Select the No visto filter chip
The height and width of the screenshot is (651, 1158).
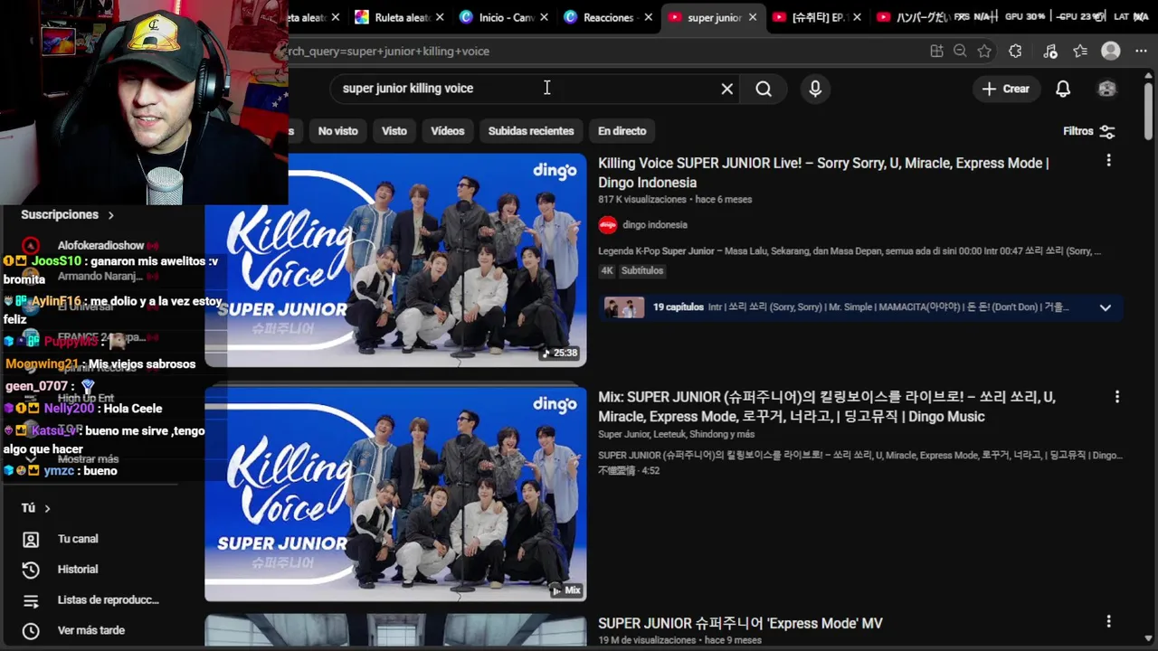pos(337,131)
